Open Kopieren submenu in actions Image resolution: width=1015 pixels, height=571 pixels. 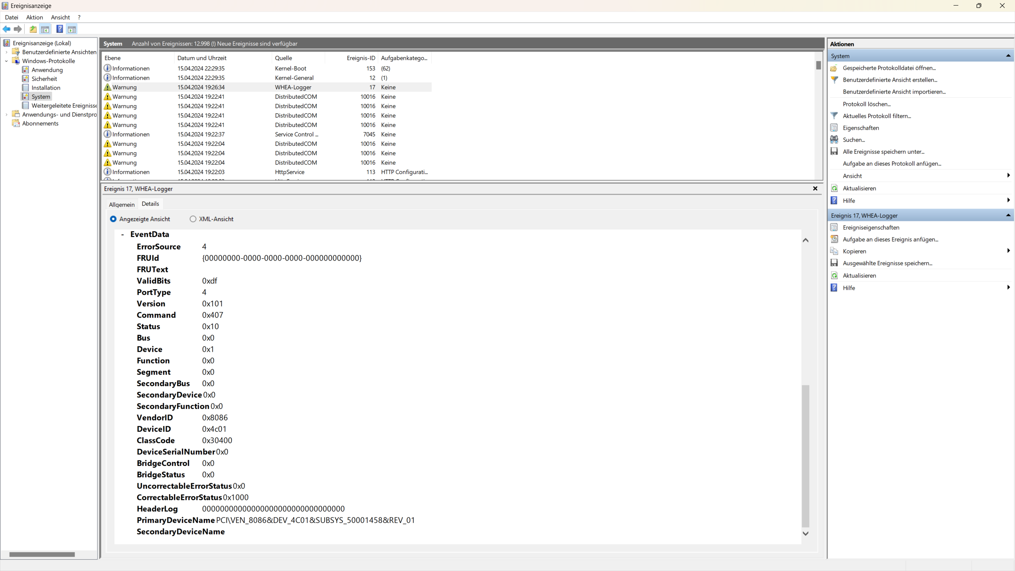pos(854,251)
